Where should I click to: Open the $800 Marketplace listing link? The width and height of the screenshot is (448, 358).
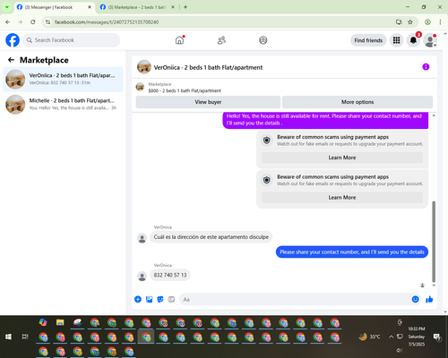pyautogui.click(x=185, y=90)
